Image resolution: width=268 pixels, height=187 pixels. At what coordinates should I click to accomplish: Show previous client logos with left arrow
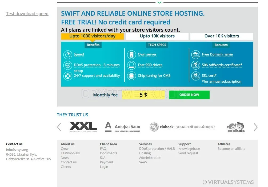[x=59, y=127]
